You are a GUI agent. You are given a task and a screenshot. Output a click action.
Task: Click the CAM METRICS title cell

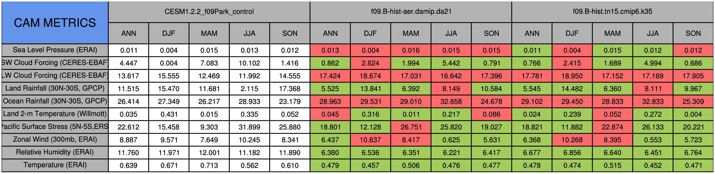pos(55,23)
